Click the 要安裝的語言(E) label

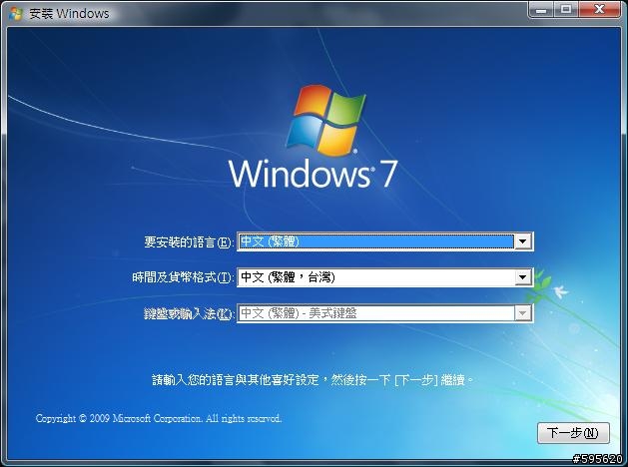point(188,241)
